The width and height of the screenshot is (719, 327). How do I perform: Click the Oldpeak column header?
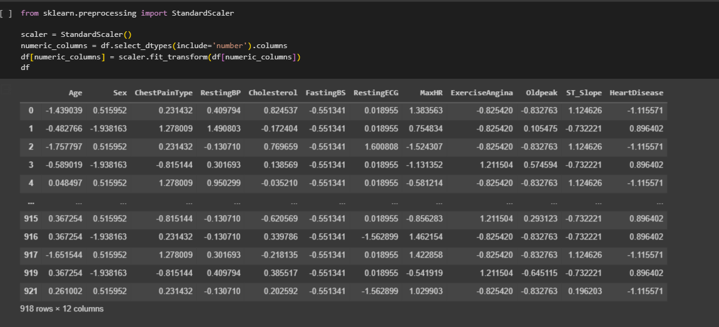[x=541, y=93]
